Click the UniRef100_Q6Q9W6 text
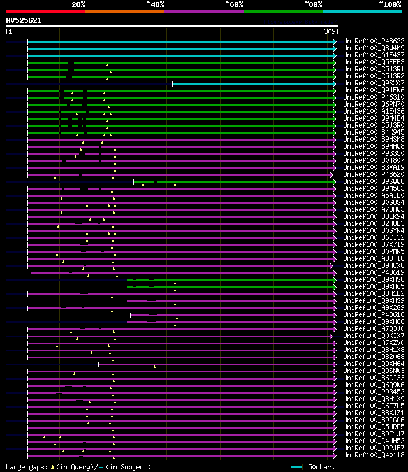 (374, 385)
